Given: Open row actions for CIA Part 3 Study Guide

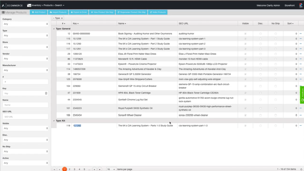Looking at the screenshot, I should tap(301, 49).
